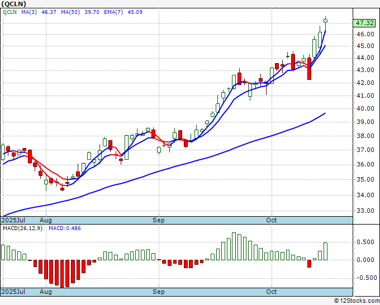380x305 pixels.
Task: Click Oct on the price chart date axis
Action: [272, 220]
